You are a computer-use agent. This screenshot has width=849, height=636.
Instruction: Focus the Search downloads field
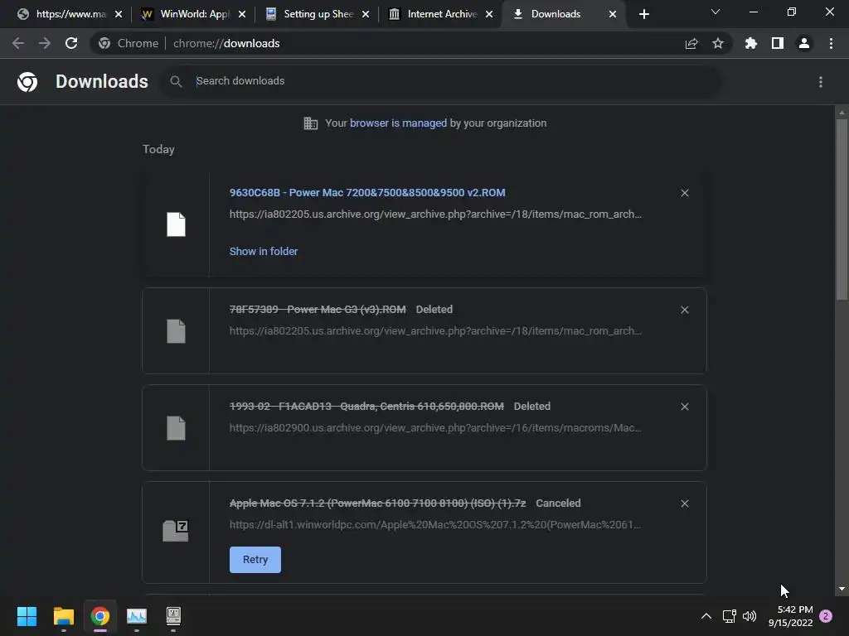point(439,81)
